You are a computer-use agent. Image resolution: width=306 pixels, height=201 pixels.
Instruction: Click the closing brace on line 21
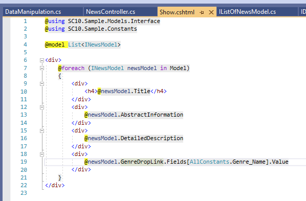[x=60, y=177]
